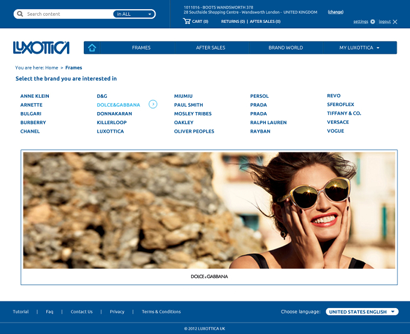Open the Faq footer link
Viewport: 410px width, 334px height.
click(x=49, y=312)
